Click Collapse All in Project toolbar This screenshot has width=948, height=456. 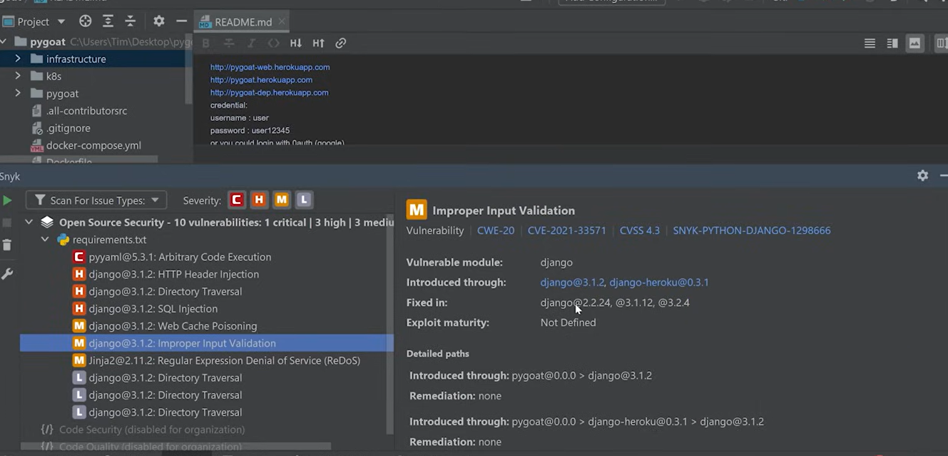click(130, 21)
